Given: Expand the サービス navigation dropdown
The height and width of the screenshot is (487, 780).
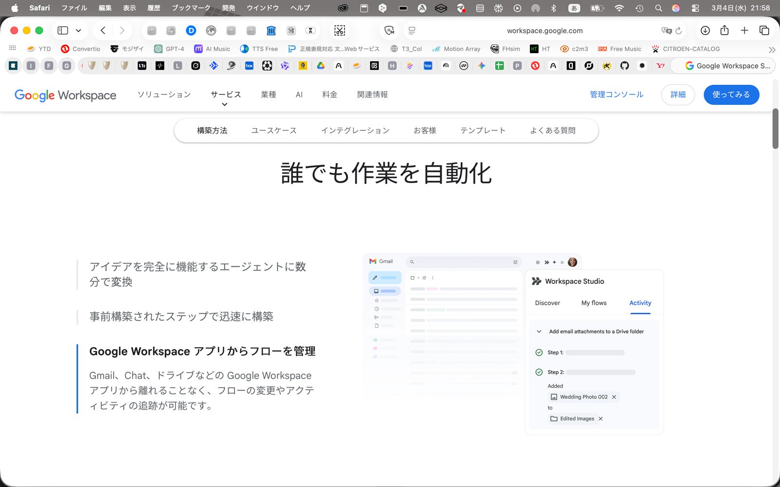Looking at the screenshot, I should pyautogui.click(x=225, y=94).
